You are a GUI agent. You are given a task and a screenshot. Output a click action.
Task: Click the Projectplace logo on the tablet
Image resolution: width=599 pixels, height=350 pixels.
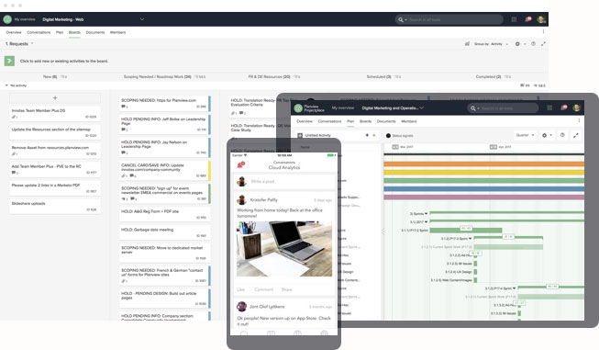click(298, 108)
